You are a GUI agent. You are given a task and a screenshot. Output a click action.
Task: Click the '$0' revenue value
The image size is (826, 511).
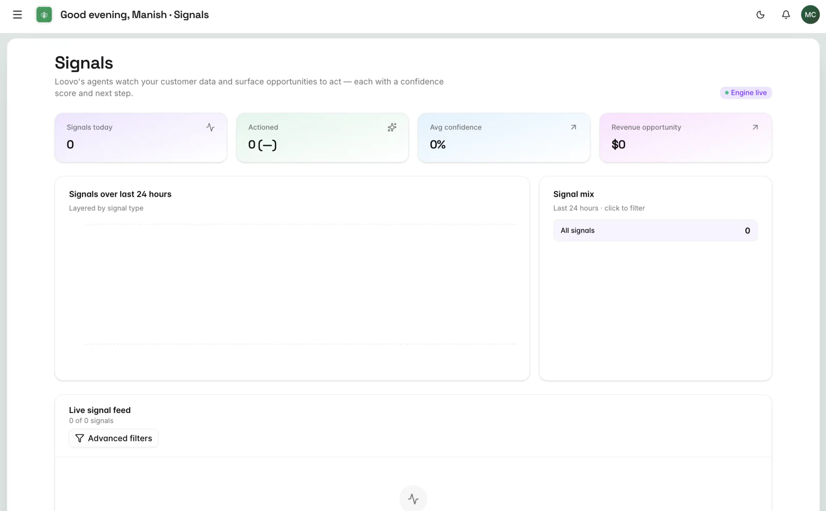tap(618, 145)
